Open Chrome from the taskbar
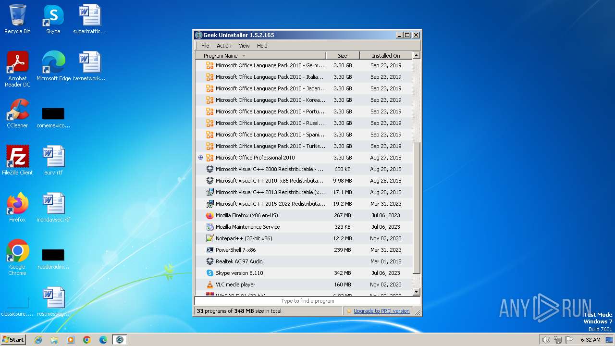The width and height of the screenshot is (615, 346). pyautogui.click(x=87, y=340)
